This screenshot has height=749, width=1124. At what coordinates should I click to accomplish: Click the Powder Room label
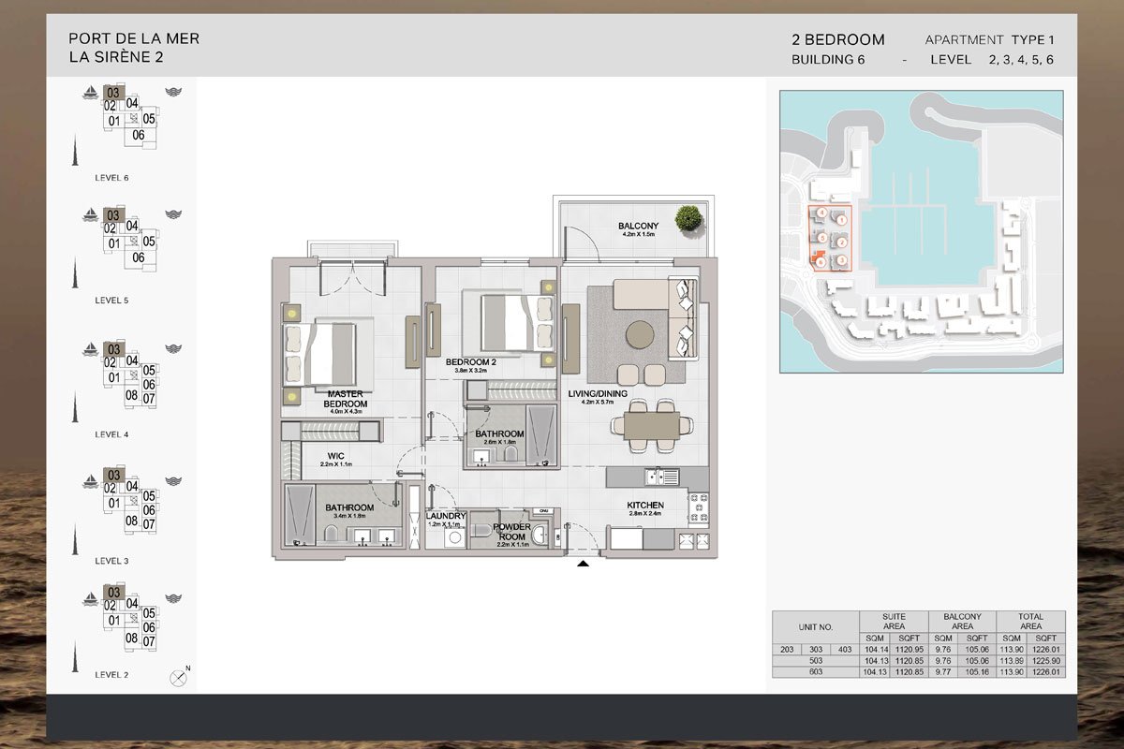pyautogui.click(x=512, y=532)
